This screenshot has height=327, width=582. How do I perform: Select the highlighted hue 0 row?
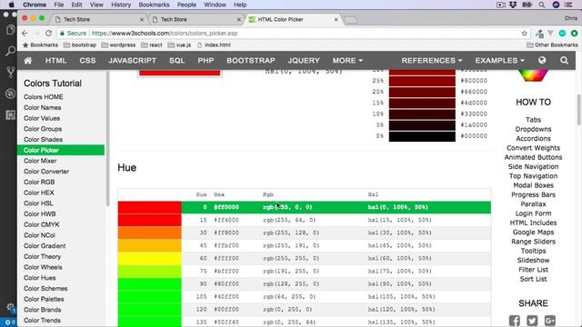pos(305,207)
